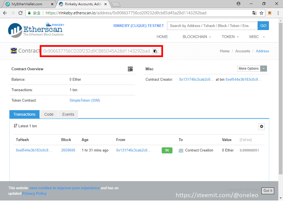Viewport: 283px width, 203px height.
Task: Click the page vertical scrollbar
Action: tap(280, 98)
